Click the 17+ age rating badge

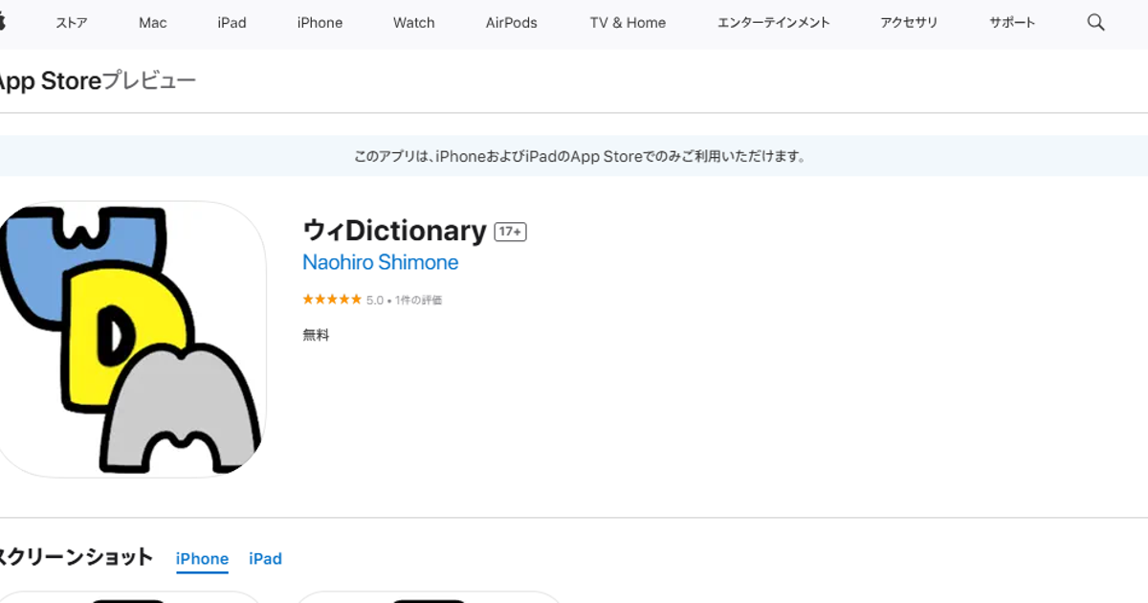[x=510, y=232]
